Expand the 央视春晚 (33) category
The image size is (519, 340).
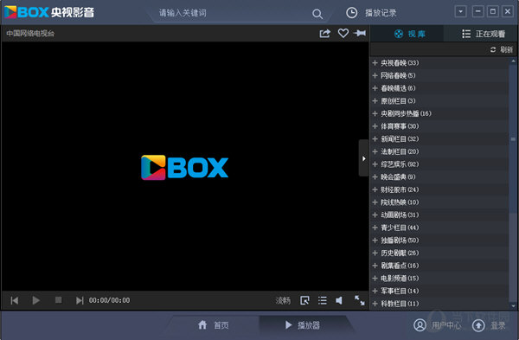pyautogui.click(x=439, y=62)
